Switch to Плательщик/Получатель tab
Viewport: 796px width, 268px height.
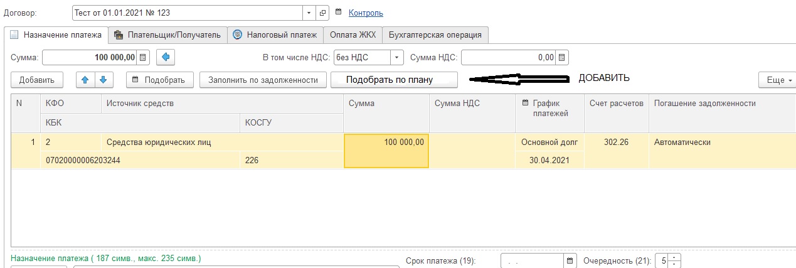coord(167,35)
